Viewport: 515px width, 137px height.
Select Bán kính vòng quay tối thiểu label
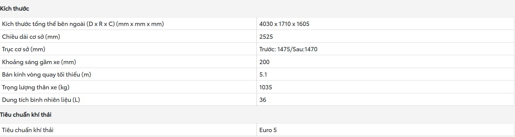tap(46, 75)
